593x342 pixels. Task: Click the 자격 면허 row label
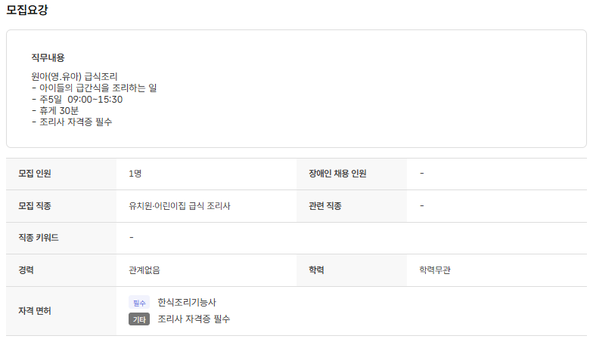click(x=35, y=310)
